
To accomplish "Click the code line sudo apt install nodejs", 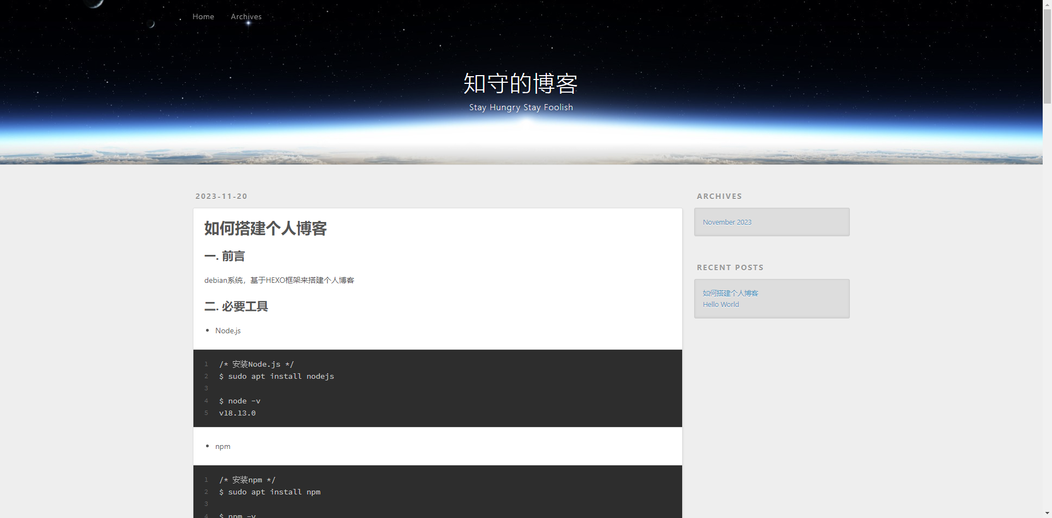I will pos(277,376).
